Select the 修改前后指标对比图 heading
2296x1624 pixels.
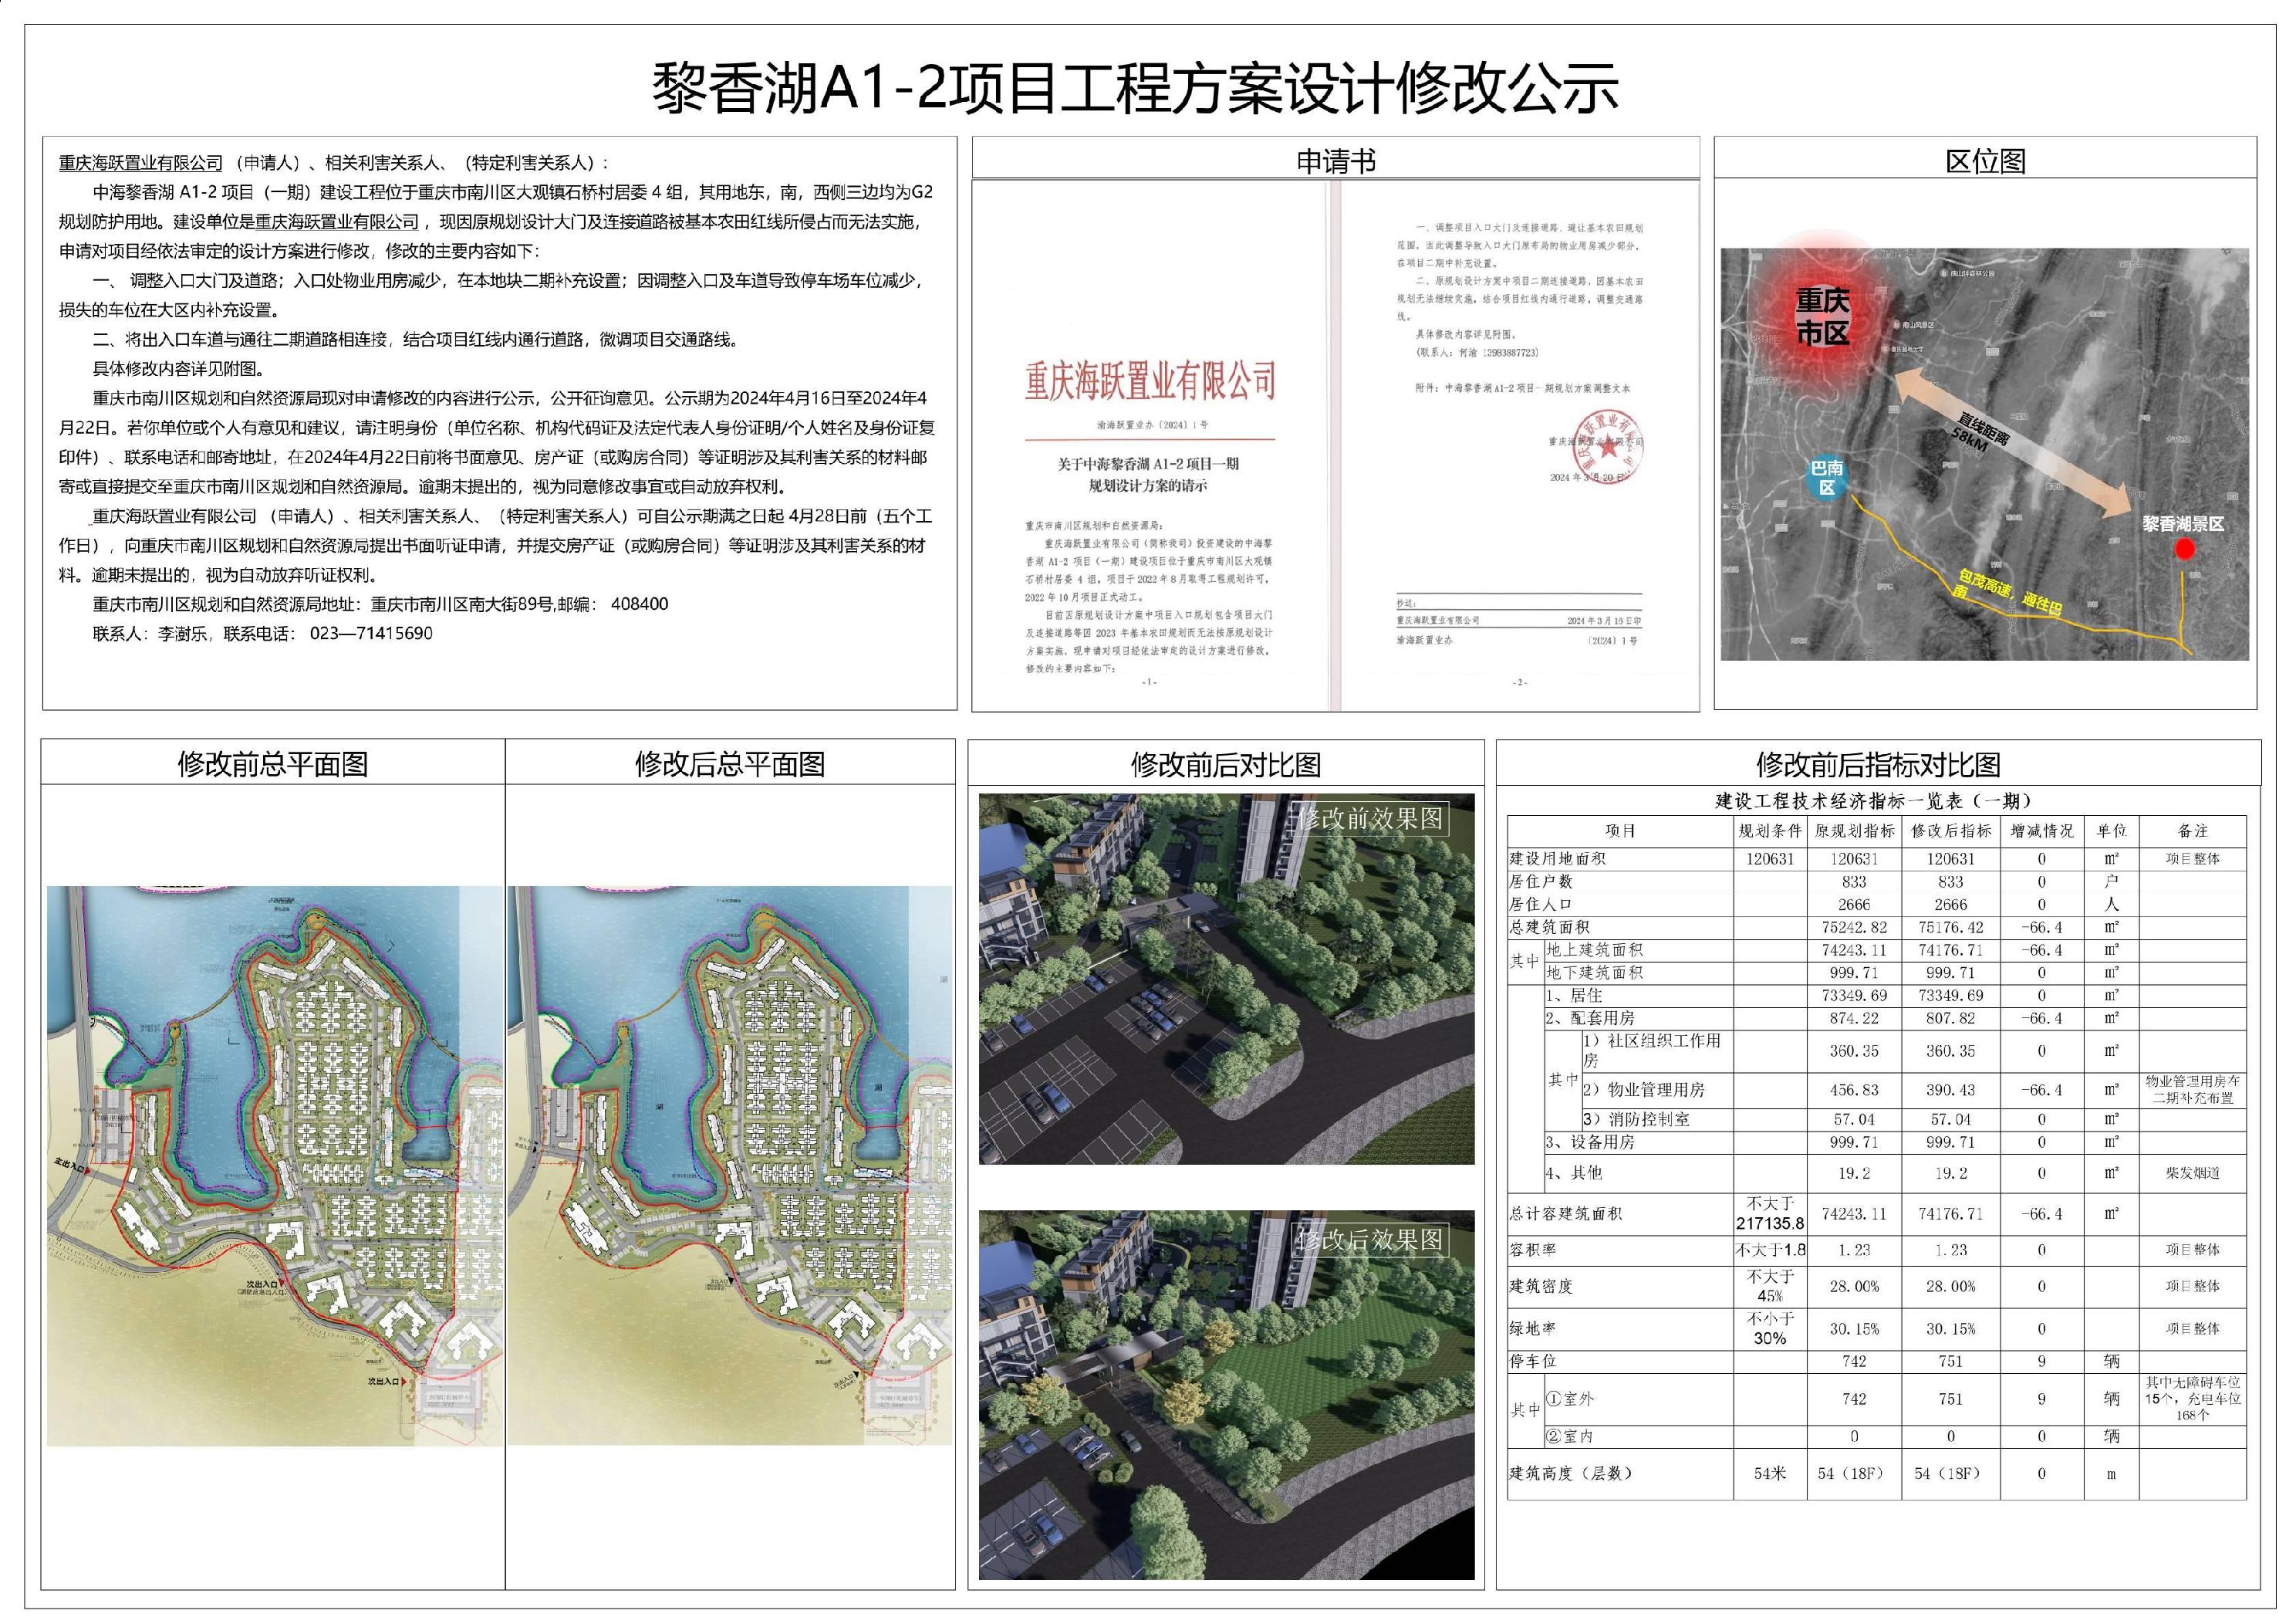click(x=1878, y=766)
